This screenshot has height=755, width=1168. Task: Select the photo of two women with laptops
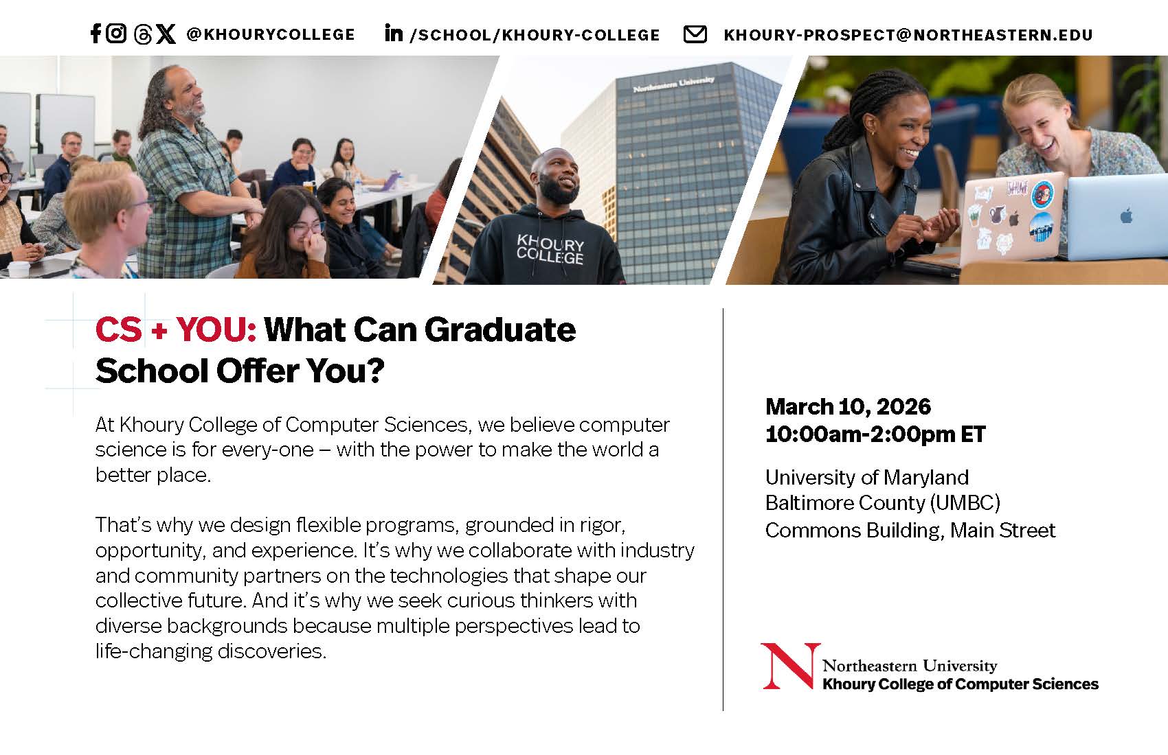click(962, 172)
